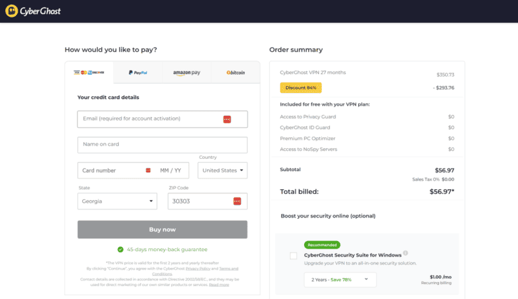Click the password manager icon in Email field
518x299 pixels.
click(227, 119)
